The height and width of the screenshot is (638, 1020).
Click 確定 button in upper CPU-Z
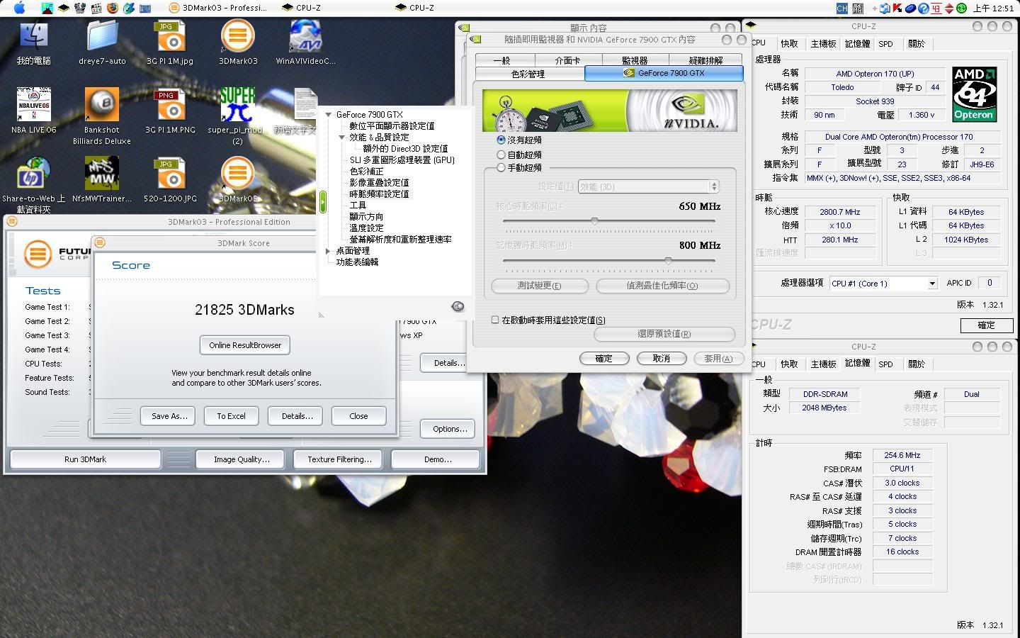986,325
